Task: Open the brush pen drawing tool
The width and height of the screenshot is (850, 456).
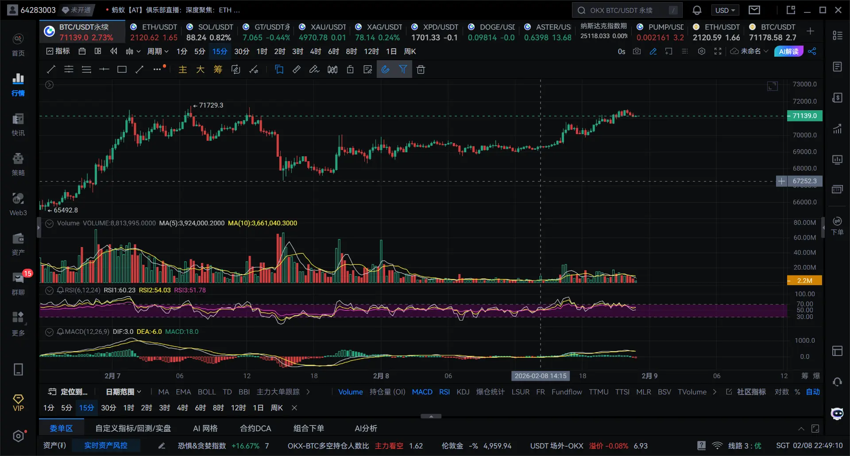Action: pos(314,70)
